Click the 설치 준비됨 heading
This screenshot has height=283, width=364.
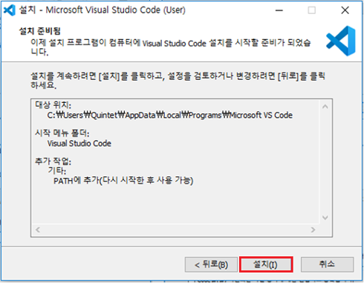point(40,31)
